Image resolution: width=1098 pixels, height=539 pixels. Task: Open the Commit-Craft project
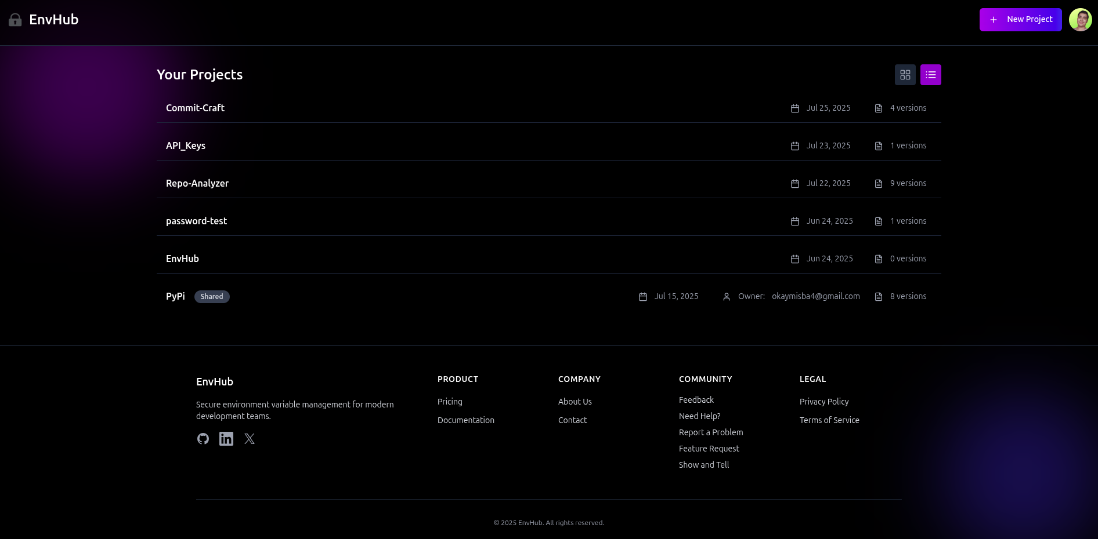click(549, 108)
